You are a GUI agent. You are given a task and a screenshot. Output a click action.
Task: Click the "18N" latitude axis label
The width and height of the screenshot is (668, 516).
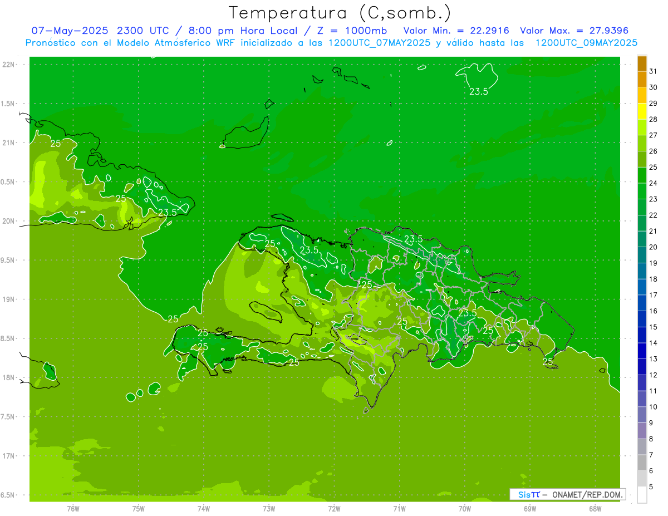[9, 377]
